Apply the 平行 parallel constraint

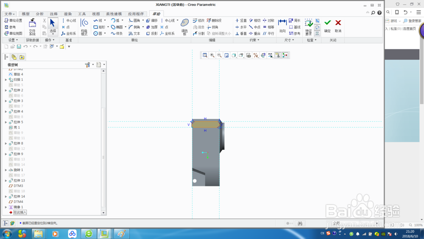tap(268, 34)
